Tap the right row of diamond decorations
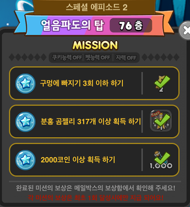The width and height of the screenshot is (190, 207). pyautogui.click(x=160, y=57)
